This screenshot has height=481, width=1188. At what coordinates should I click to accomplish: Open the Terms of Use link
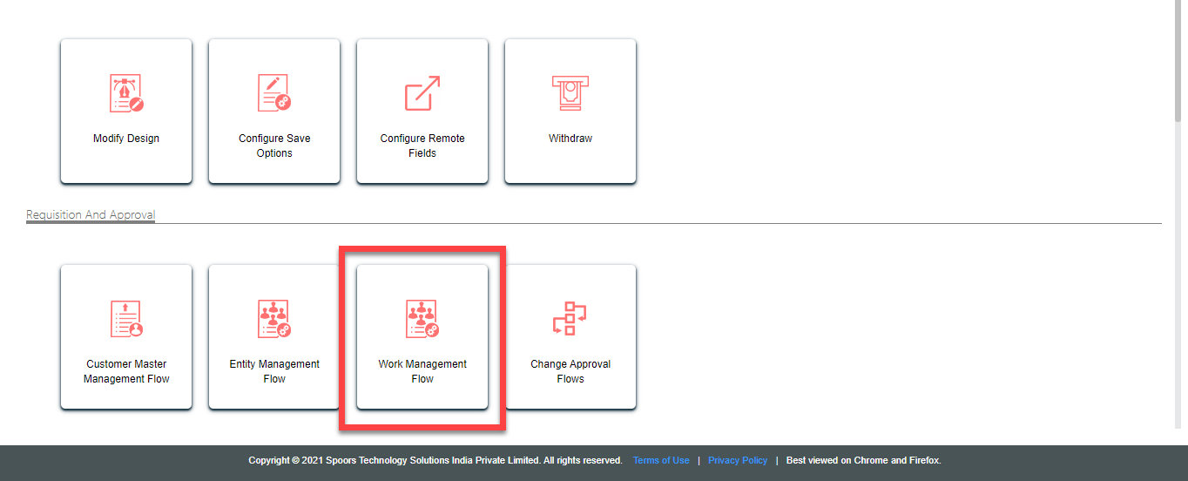[661, 460]
